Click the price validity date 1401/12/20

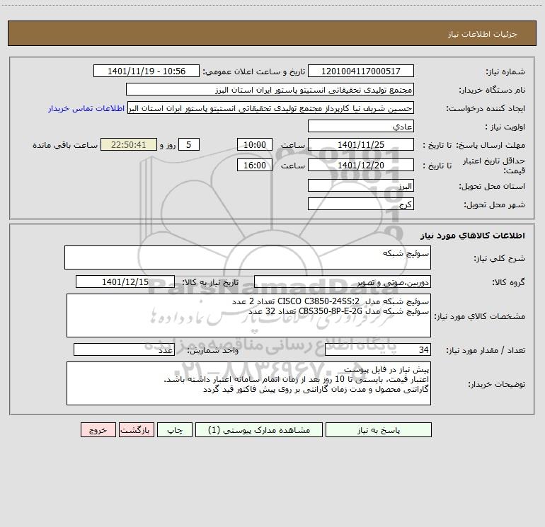pos(361,165)
